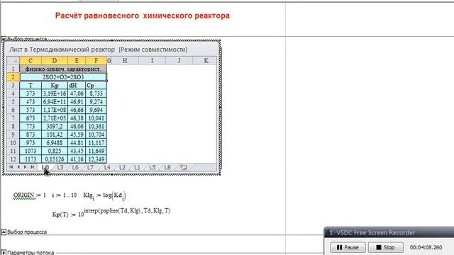Click the ORIGIN := 1 definition
The image size is (454, 255).
click(30, 195)
